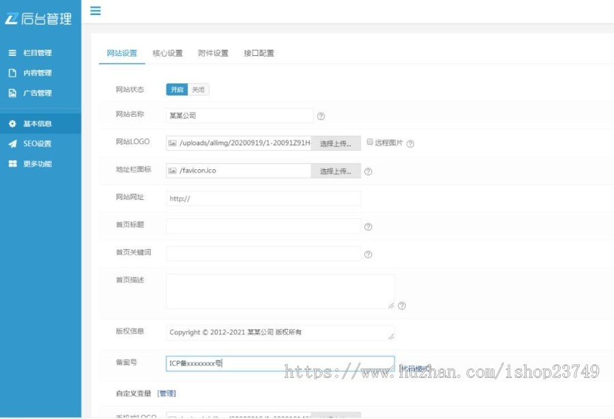This screenshot has height=419, width=614.
Task: Click 选择上传 button for 网站LOGO
Action: (336, 143)
